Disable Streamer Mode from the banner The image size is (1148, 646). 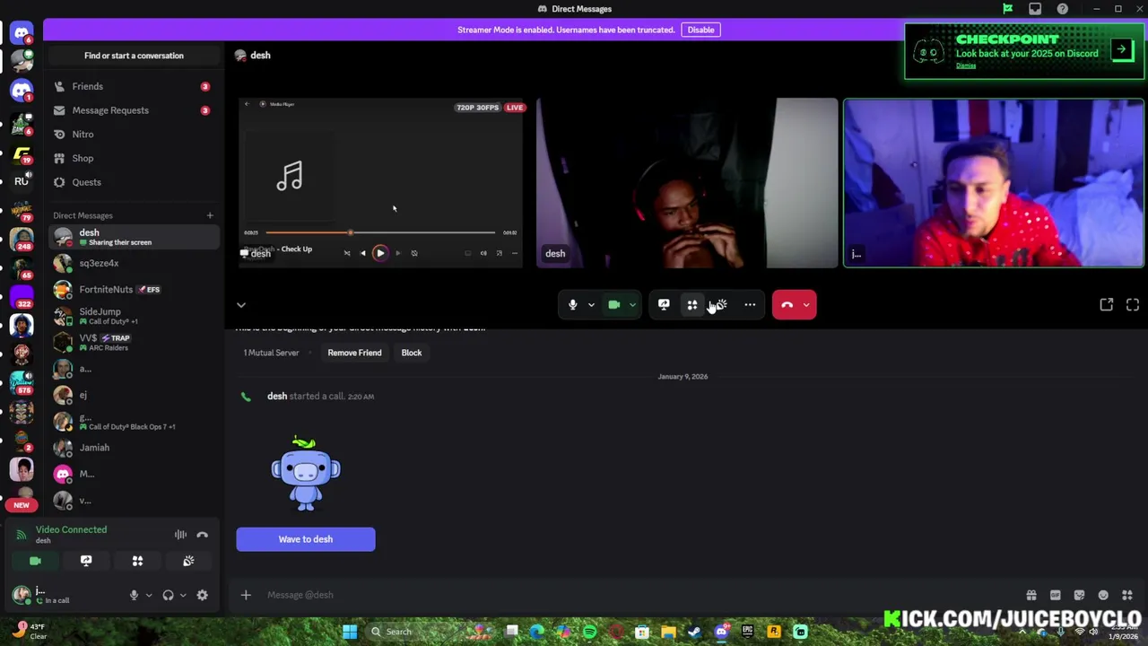pyautogui.click(x=700, y=30)
